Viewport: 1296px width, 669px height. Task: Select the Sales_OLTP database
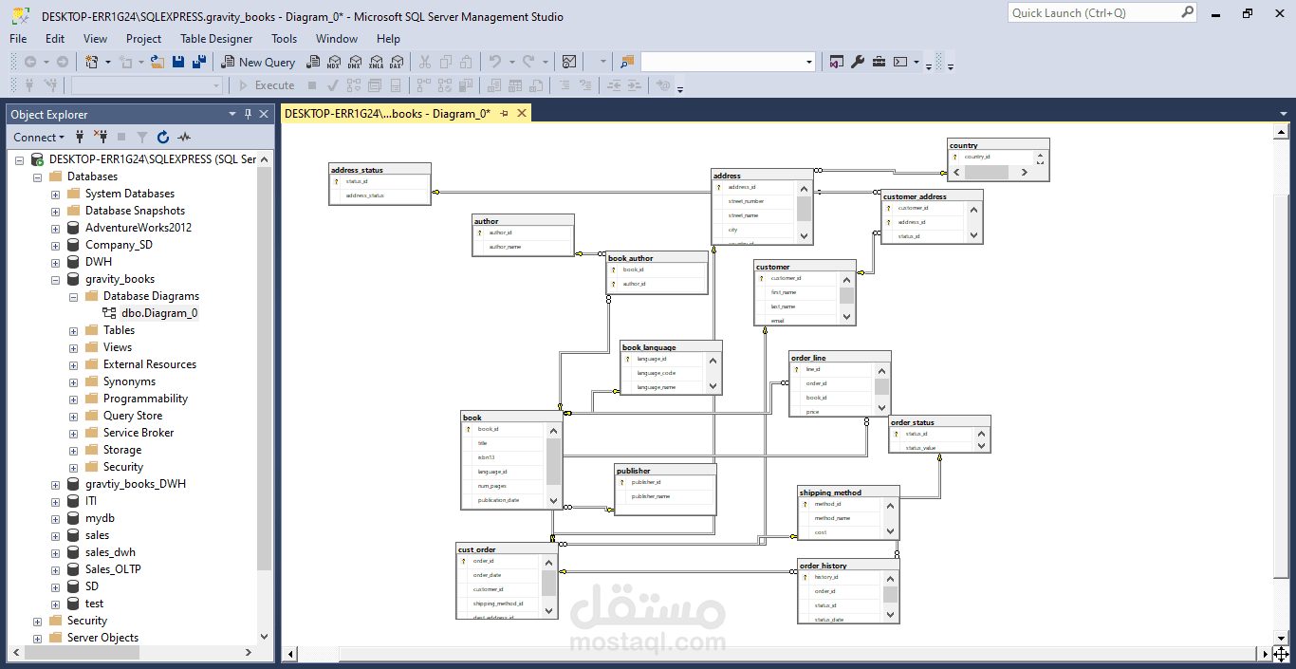(113, 569)
